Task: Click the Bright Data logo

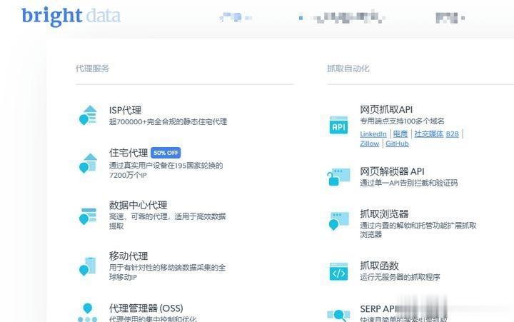Action: 71,16
